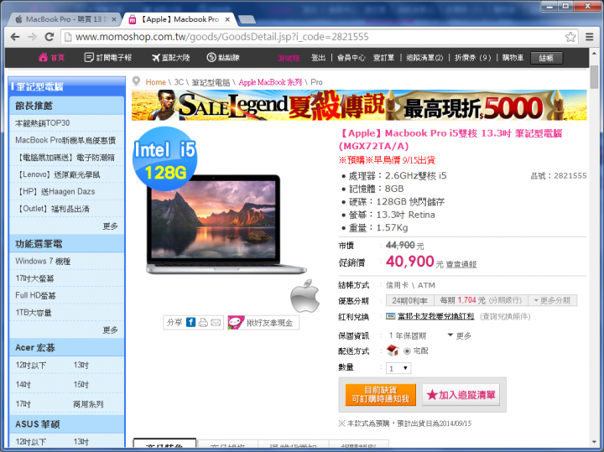This screenshot has height=452, width=604.
Task: Click the 結帳 checkout button
Action: [546, 58]
